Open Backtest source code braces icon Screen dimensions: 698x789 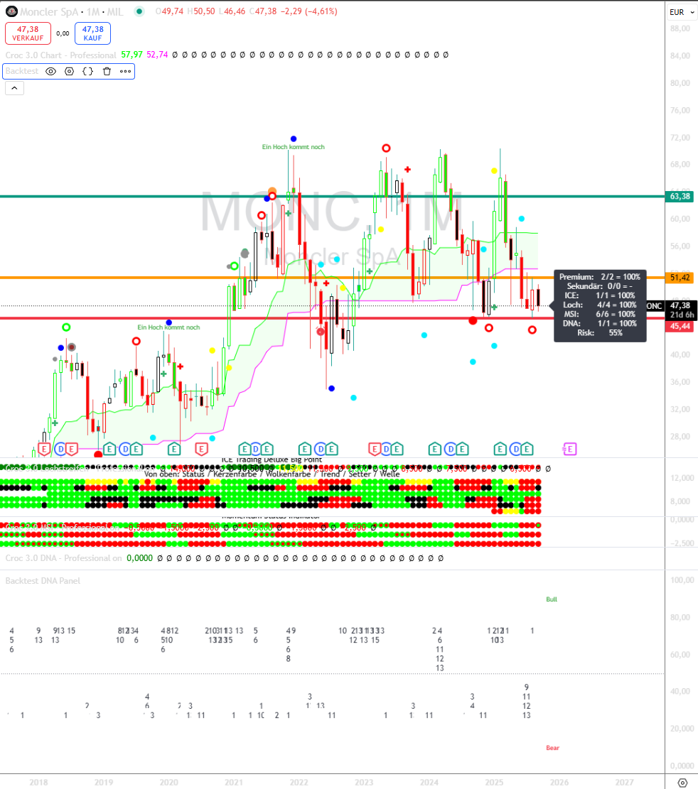coord(87,71)
